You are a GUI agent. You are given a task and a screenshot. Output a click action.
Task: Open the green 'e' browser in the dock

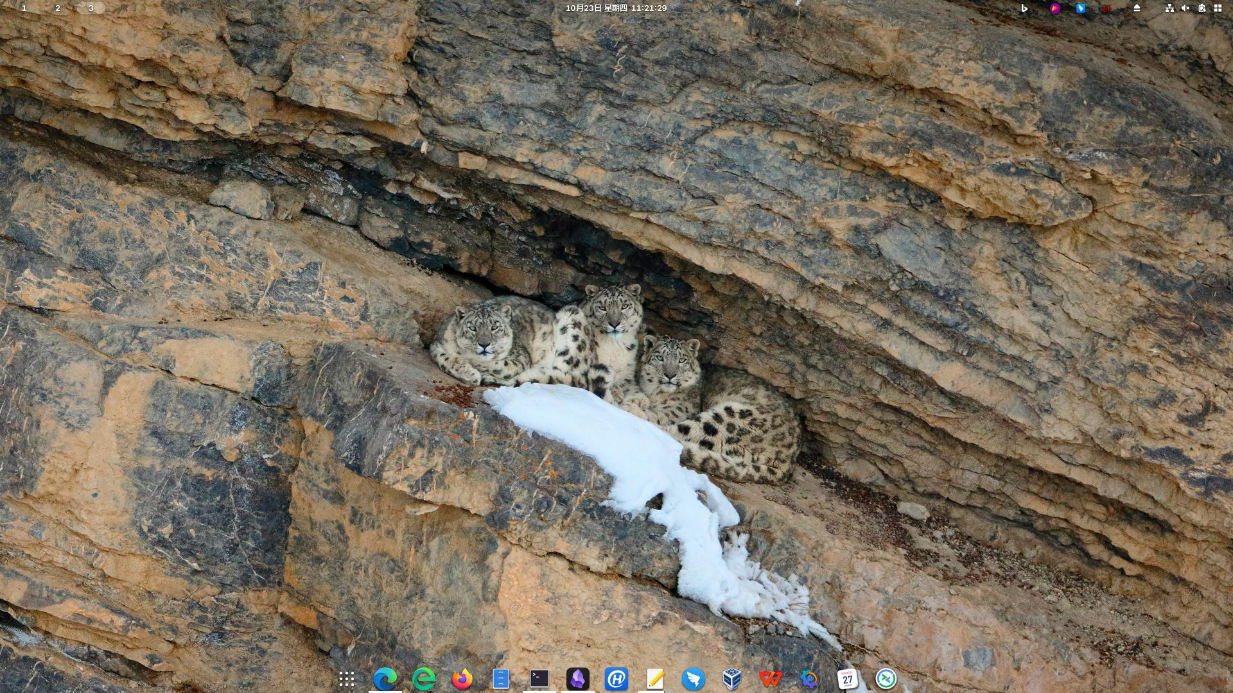424,679
